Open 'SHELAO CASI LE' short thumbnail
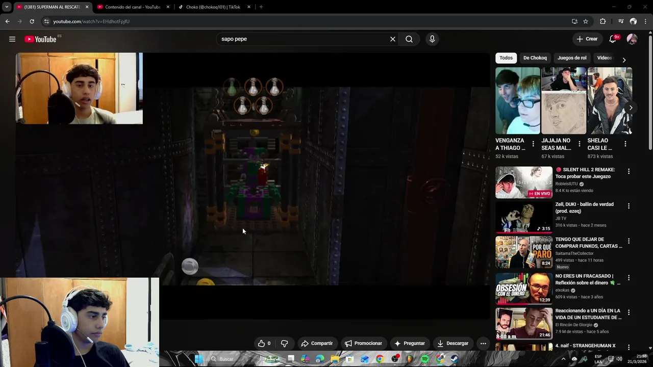This screenshot has width=653, height=367. [x=610, y=100]
